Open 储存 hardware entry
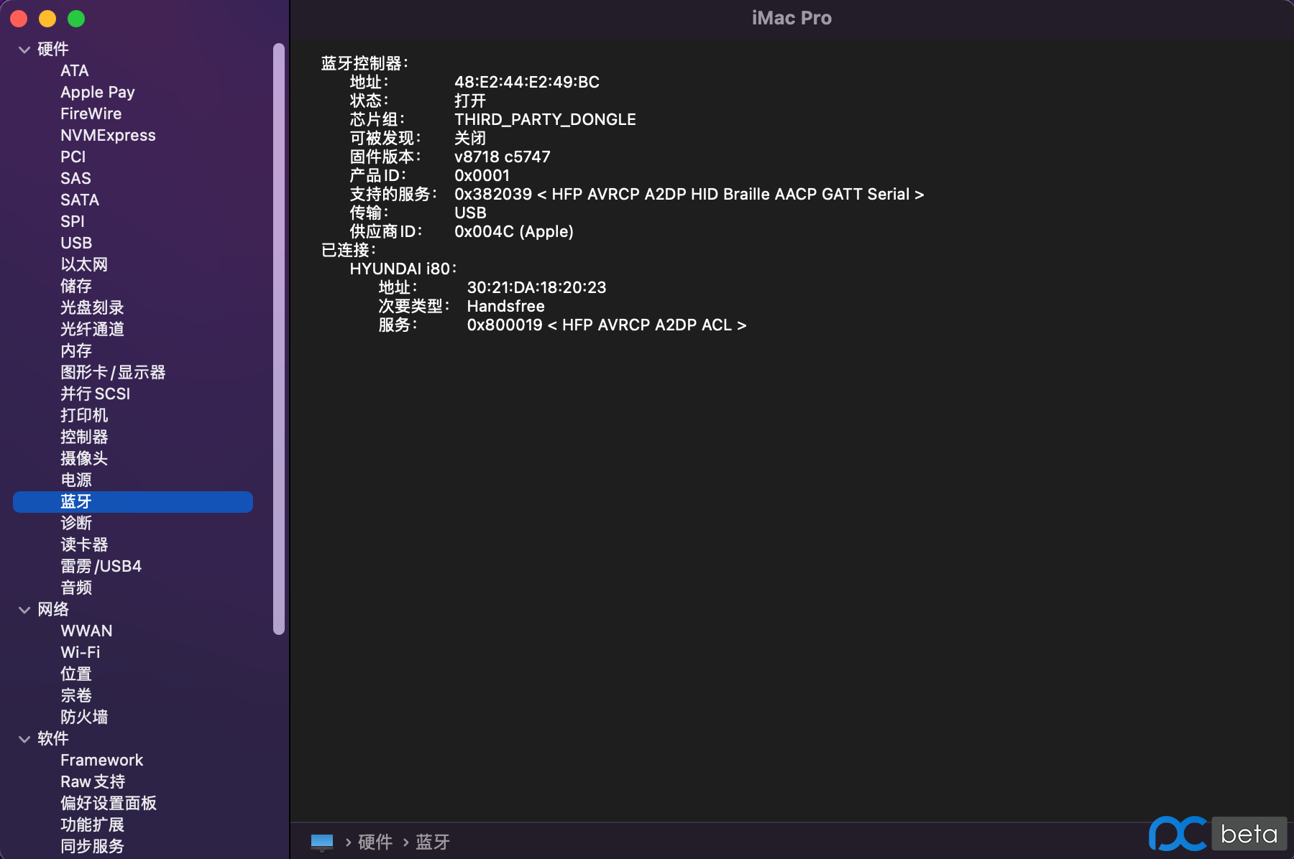The image size is (1294, 859). coord(76,286)
